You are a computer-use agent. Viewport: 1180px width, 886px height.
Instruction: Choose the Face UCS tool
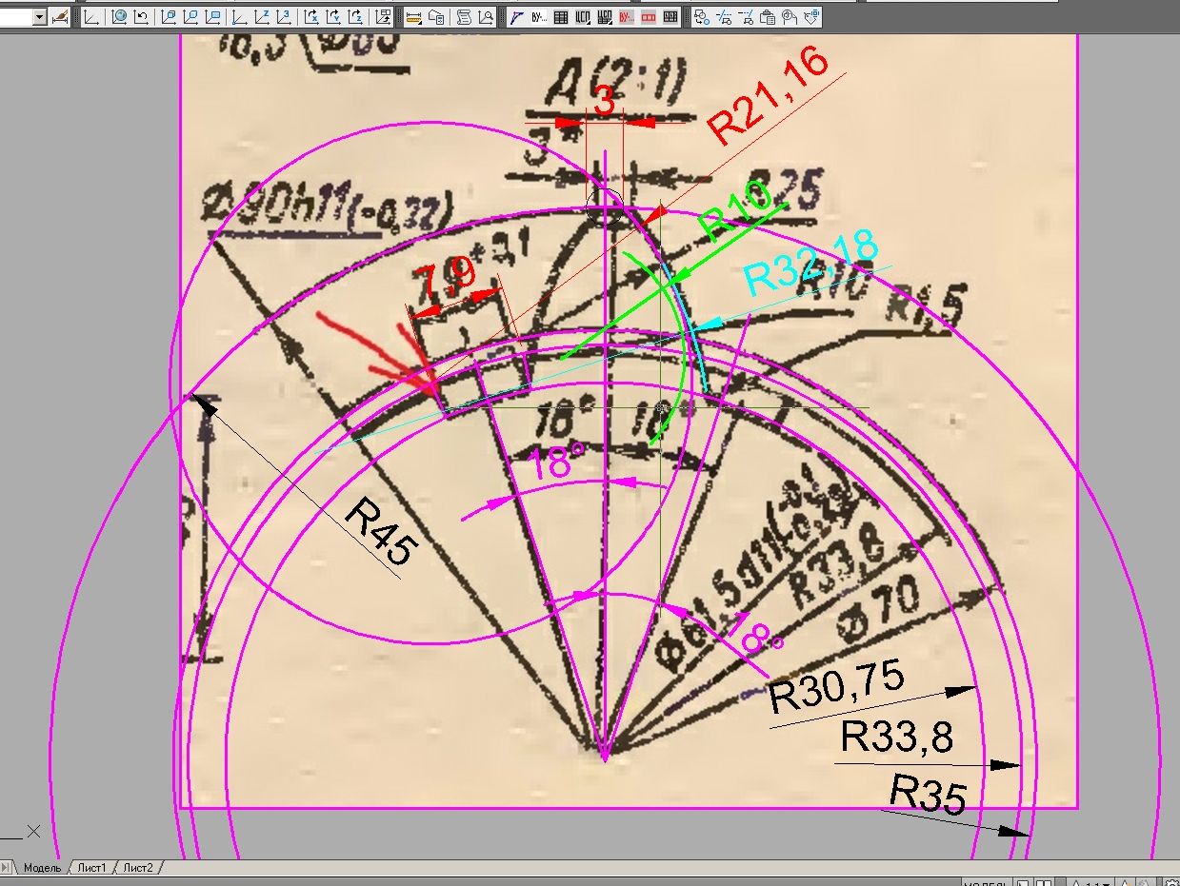point(169,17)
